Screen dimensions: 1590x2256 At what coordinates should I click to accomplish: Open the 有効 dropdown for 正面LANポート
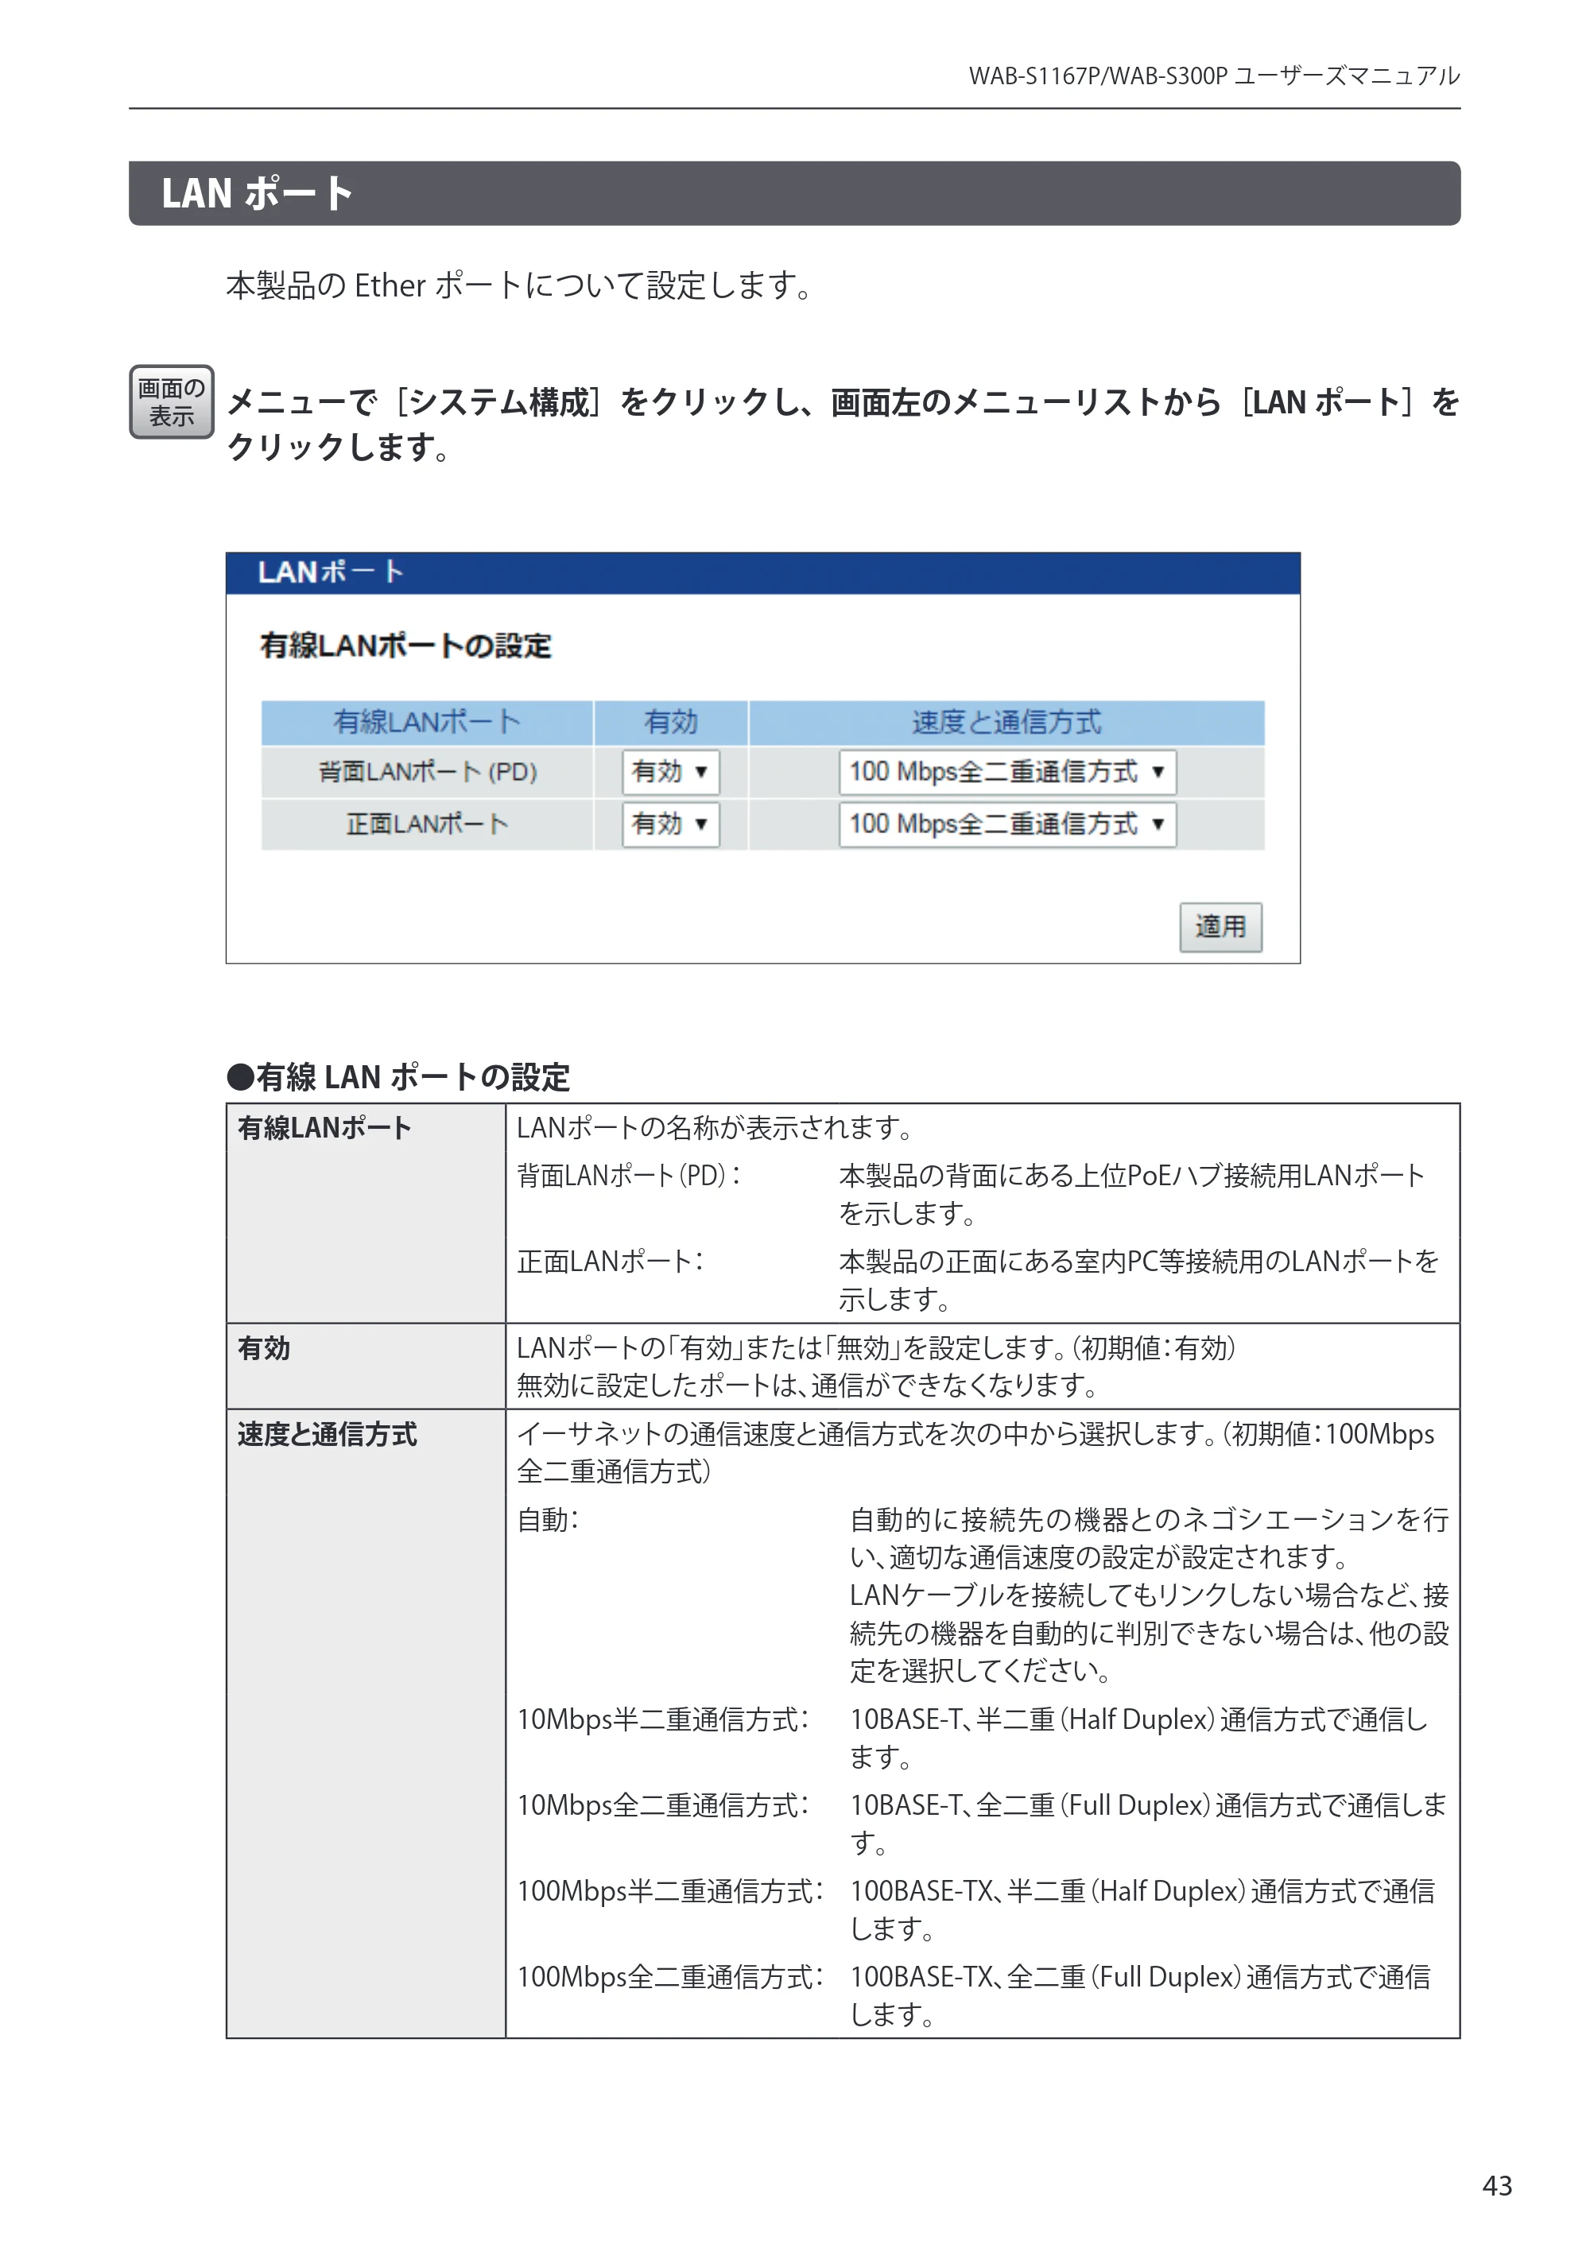point(670,824)
